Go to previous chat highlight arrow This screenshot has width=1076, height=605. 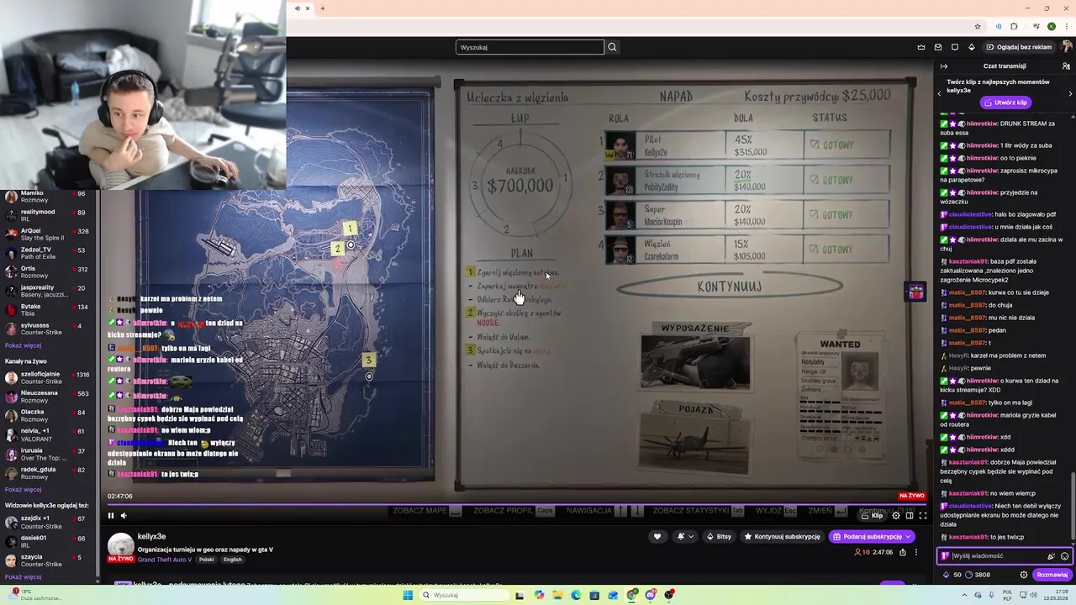point(940,93)
